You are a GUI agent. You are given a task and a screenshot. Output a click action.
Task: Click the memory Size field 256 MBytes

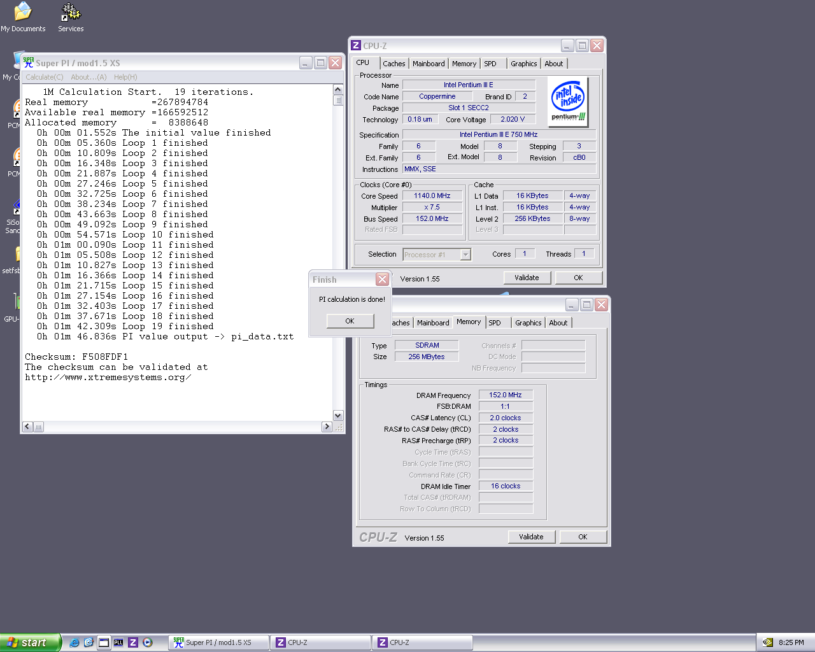point(427,357)
